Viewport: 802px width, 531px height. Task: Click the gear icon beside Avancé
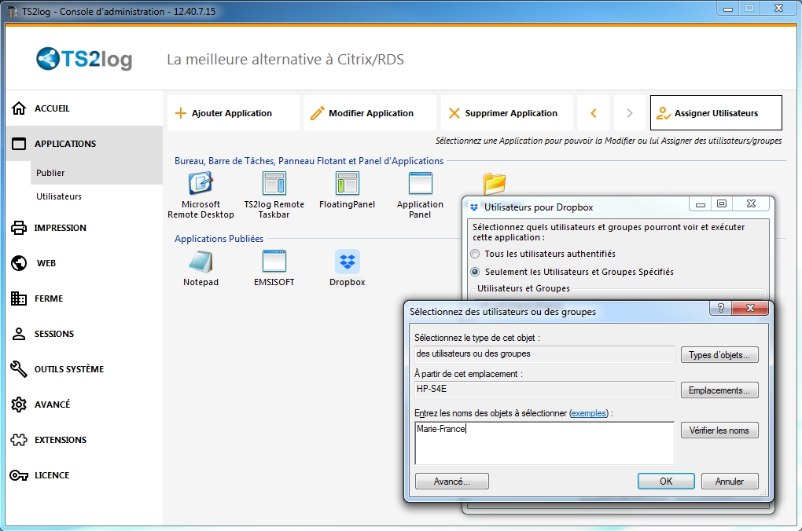click(x=19, y=405)
